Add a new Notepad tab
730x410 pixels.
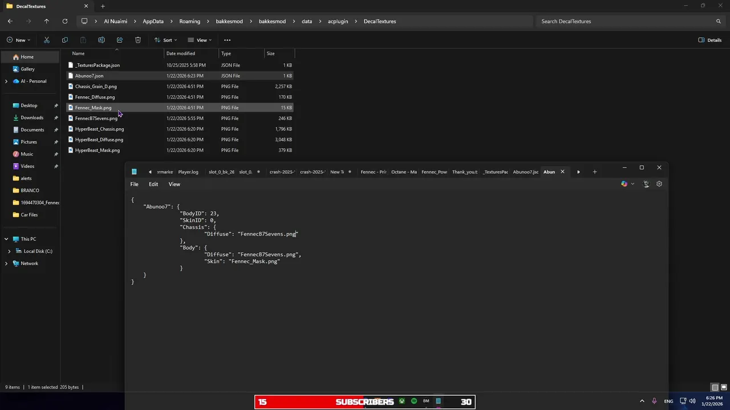[x=594, y=172]
